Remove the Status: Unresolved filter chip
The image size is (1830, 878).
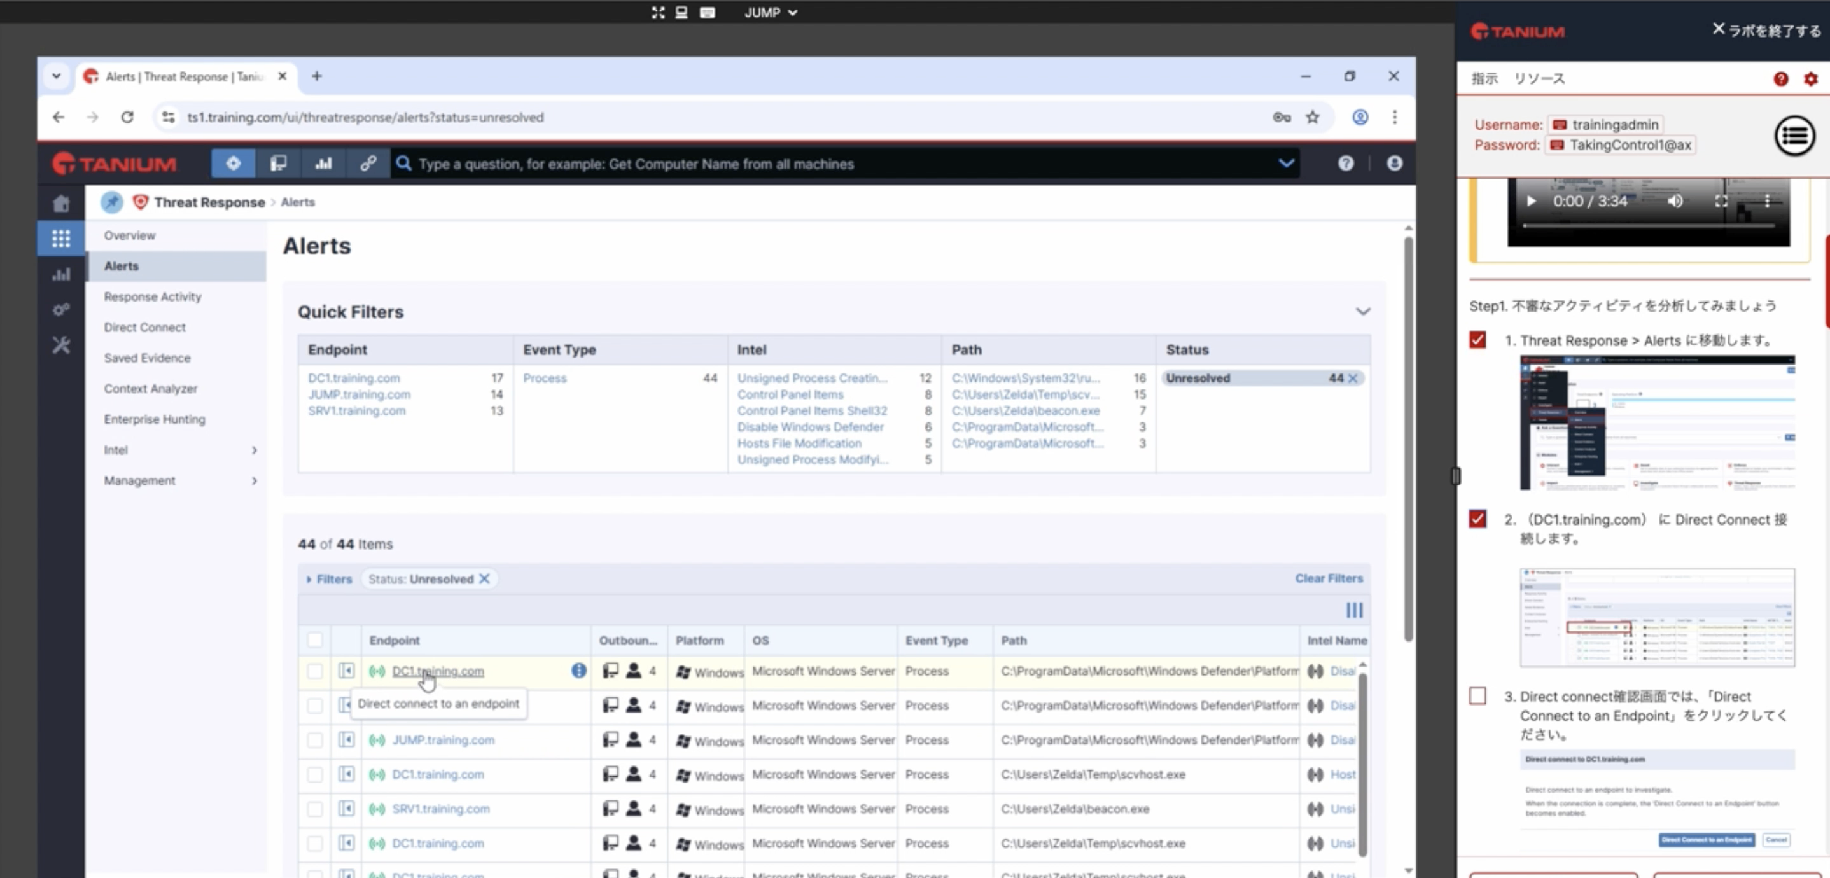pyautogui.click(x=484, y=579)
